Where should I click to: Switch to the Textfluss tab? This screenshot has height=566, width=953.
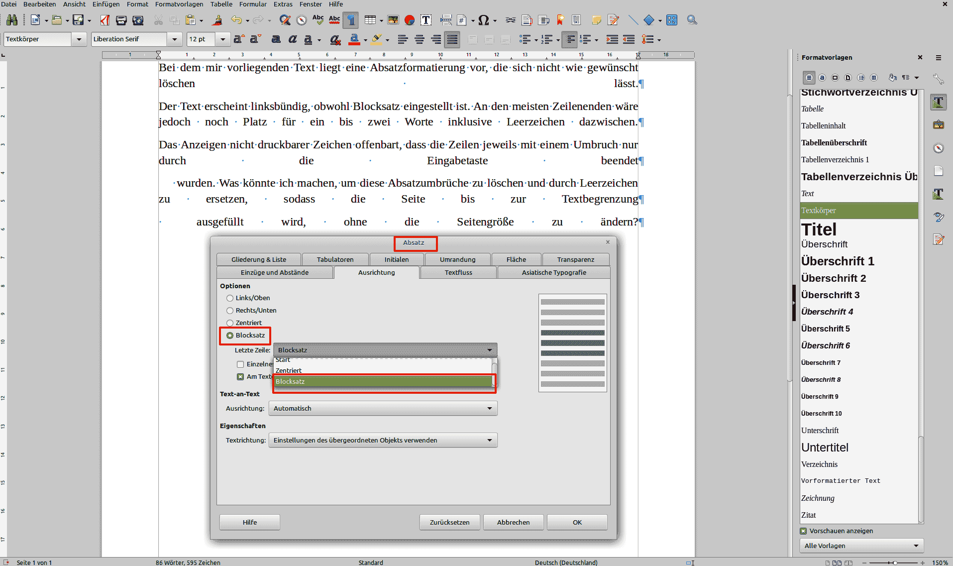click(458, 273)
